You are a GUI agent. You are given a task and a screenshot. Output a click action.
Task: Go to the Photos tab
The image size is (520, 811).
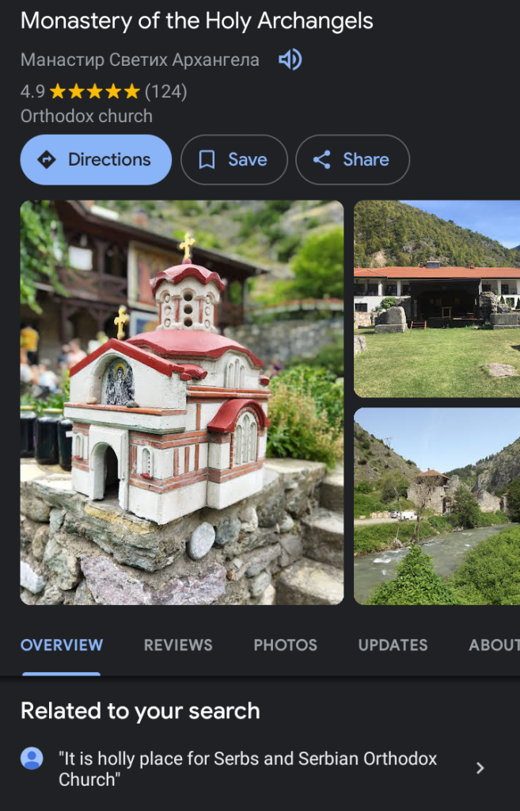click(285, 645)
